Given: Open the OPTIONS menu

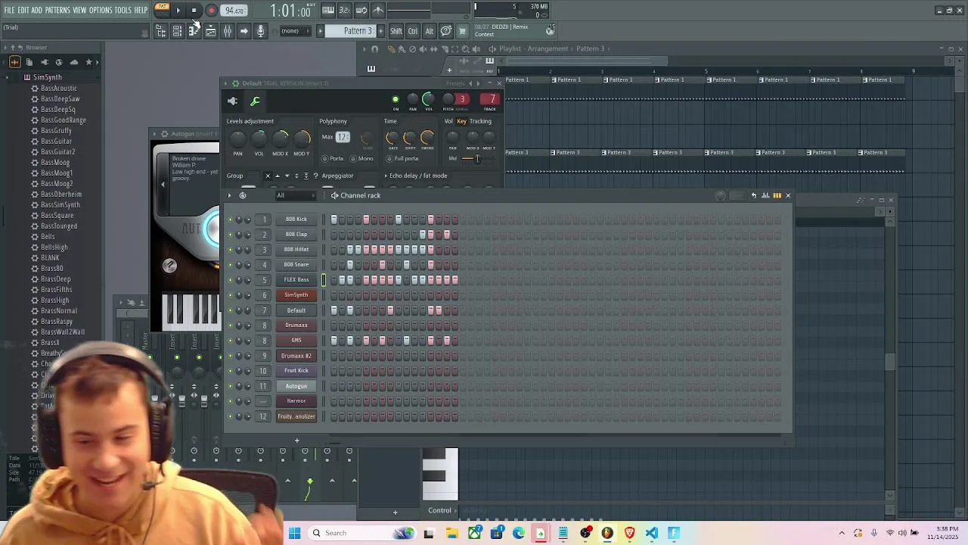Looking at the screenshot, I should tap(101, 10).
